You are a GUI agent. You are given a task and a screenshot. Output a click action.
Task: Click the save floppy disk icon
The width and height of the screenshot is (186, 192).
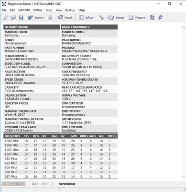(x=21, y=17)
